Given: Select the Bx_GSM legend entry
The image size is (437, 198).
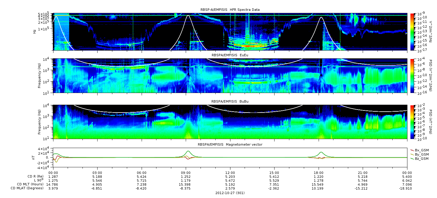Looking at the screenshot, I should click(x=419, y=150).
